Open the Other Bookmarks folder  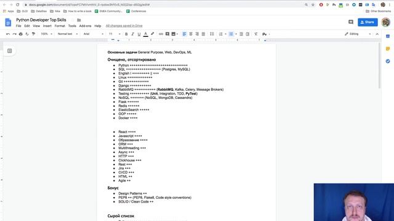(x=378, y=11)
